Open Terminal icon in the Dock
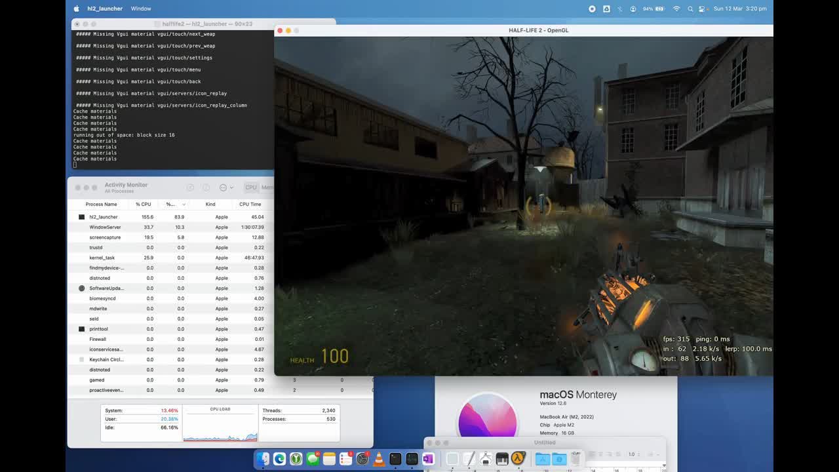Image resolution: width=839 pixels, height=472 pixels. pyautogui.click(x=395, y=459)
